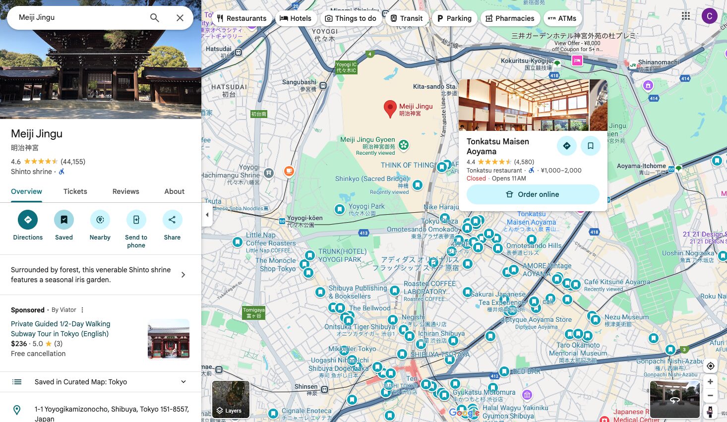Click Little Nap Coffee Roasters pin
727x422 pixels.
[x=238, y=242]
